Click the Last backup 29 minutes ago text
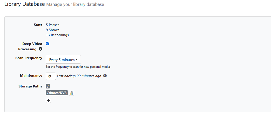Viewport: 271px width, 114px height. (79, 76)
